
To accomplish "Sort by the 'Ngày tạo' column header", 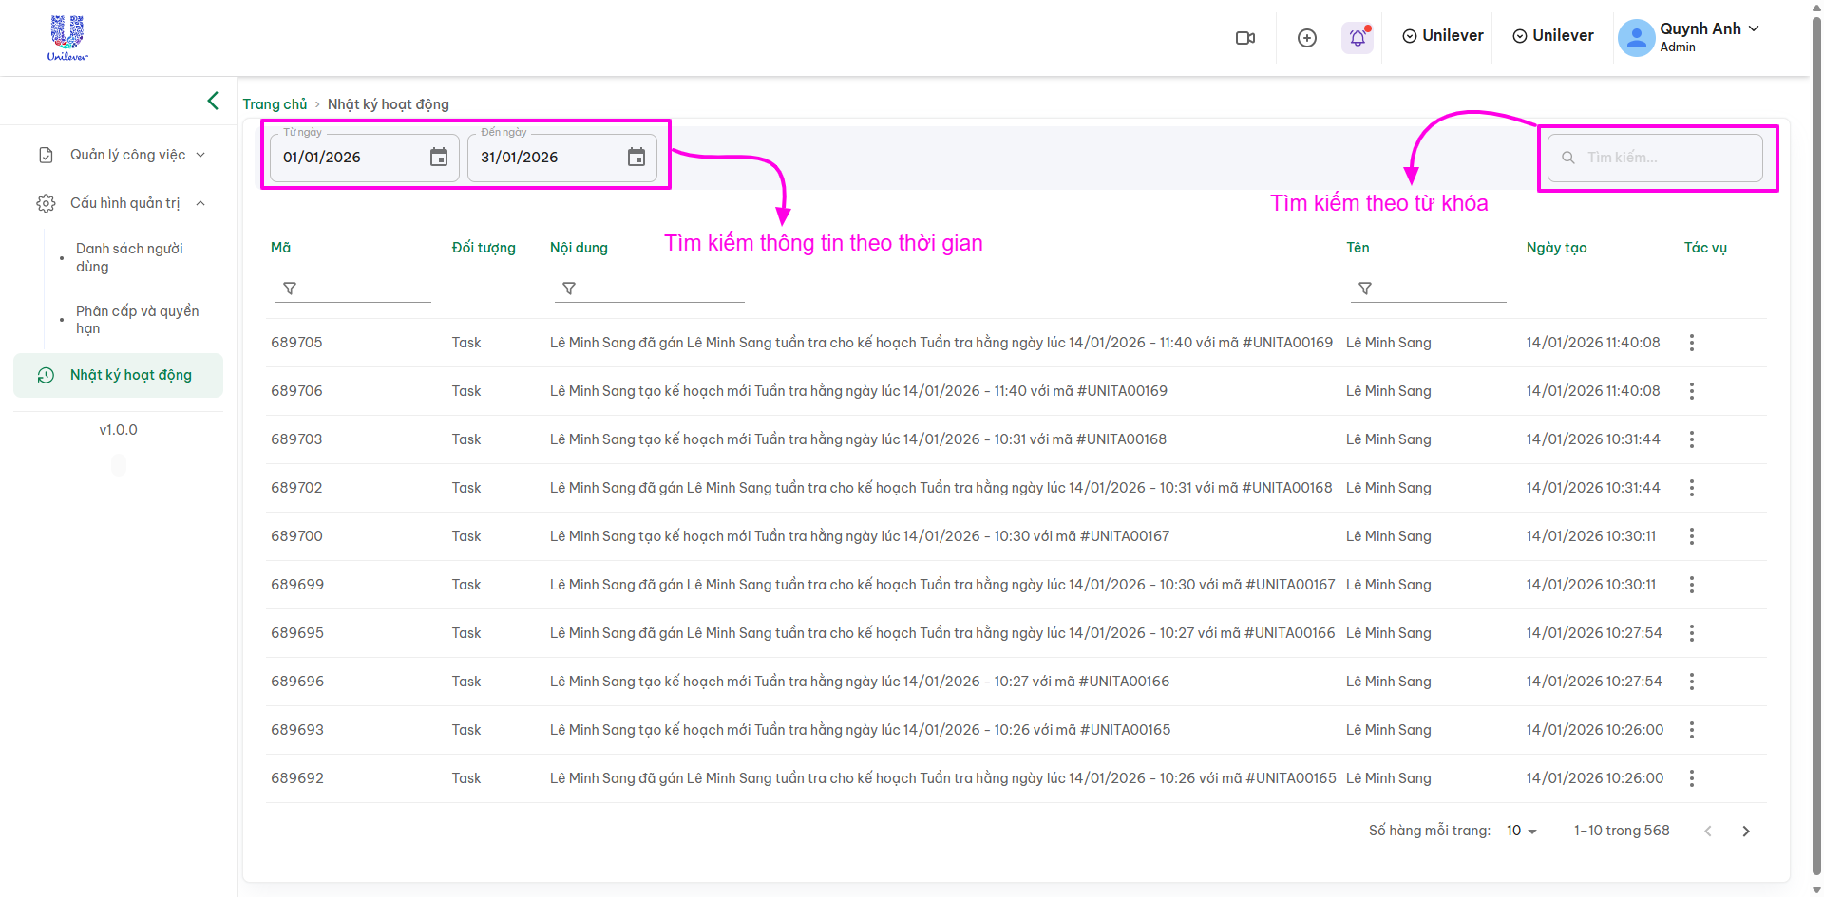I will [x=1556, y=248].
